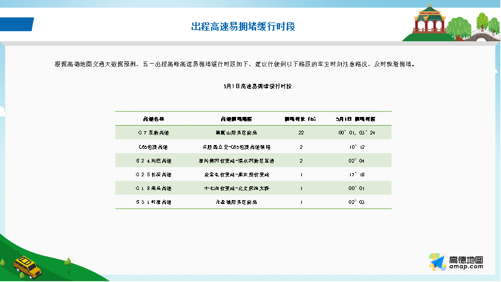Image resolution: width=501 pixels, height=282 pixels.
Task: Click the S24 expressway row name cell
Action: tap(153, 160)
